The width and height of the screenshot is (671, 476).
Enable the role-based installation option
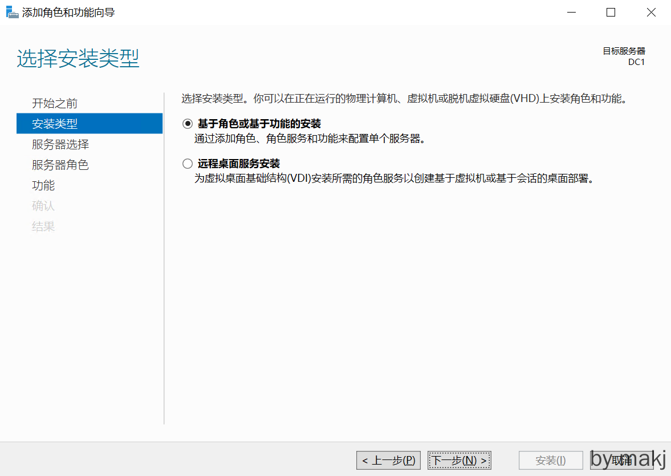[x=187, y=123]
